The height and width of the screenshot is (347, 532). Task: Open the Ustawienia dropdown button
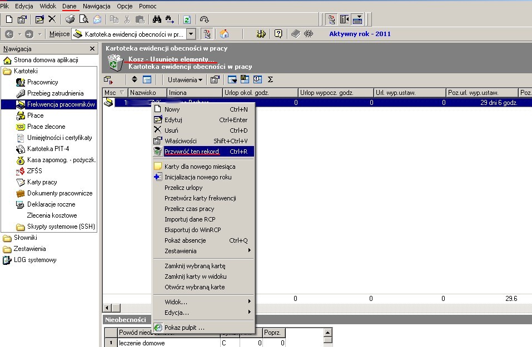185,80
